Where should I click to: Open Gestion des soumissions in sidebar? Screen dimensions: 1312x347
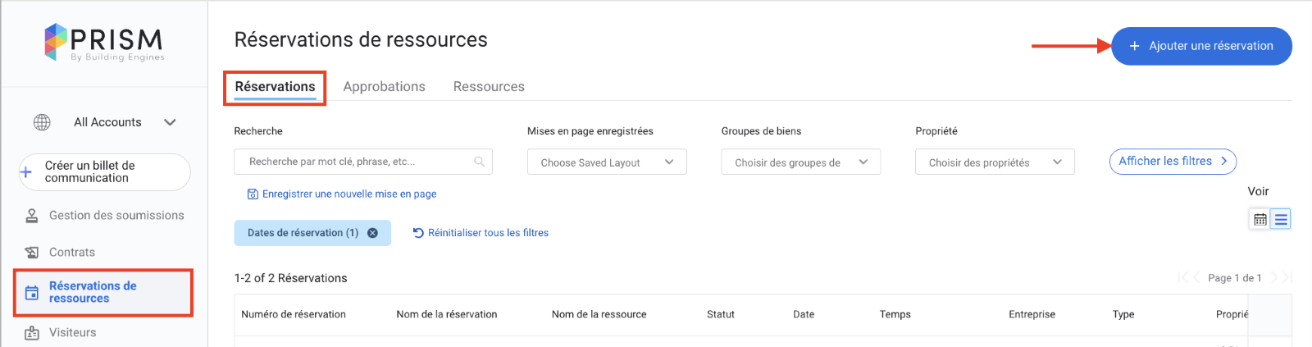pos(116,216)
